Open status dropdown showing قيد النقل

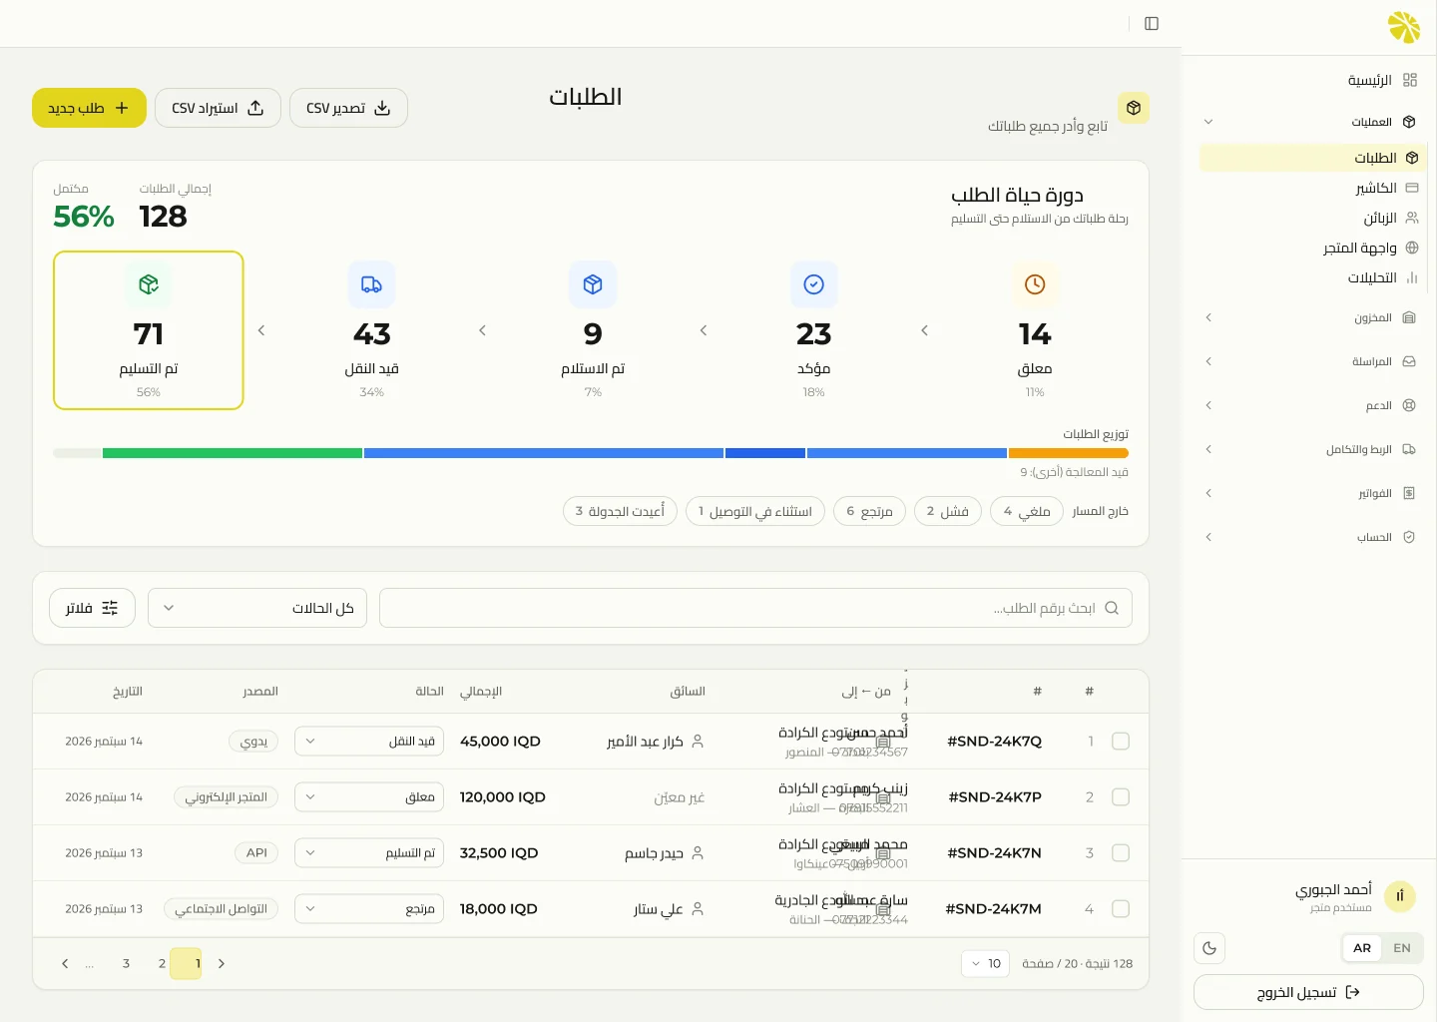pos(369,742)
